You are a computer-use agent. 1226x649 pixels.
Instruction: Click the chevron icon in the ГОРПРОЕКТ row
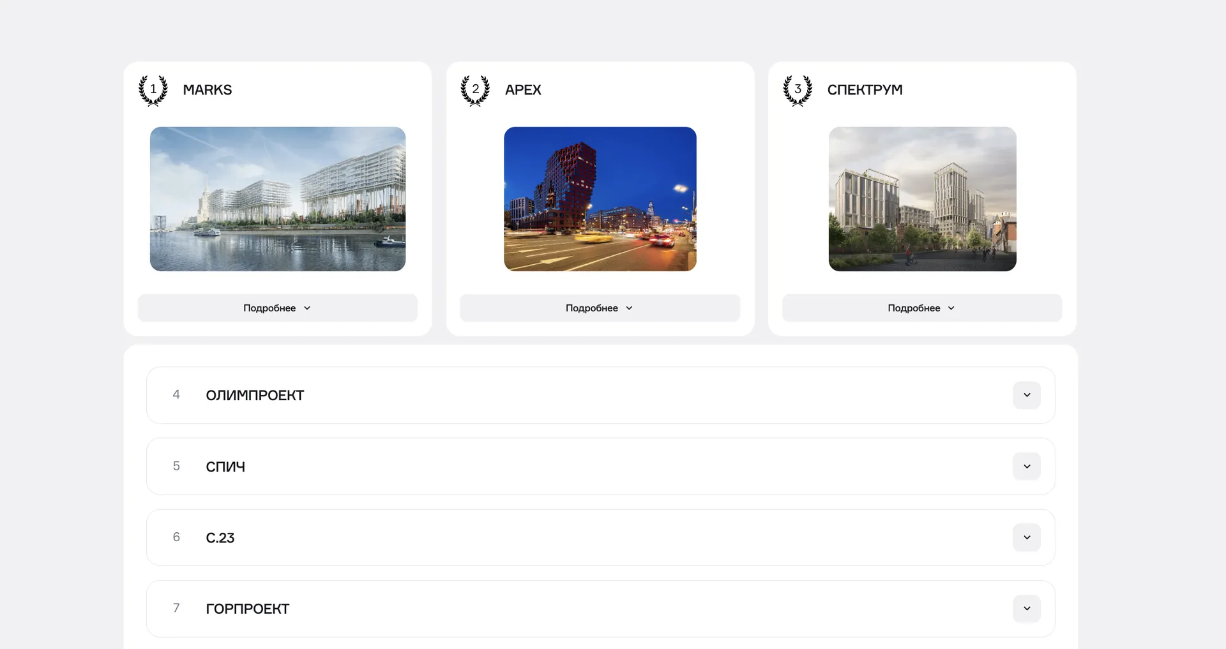pos(1026,609)
